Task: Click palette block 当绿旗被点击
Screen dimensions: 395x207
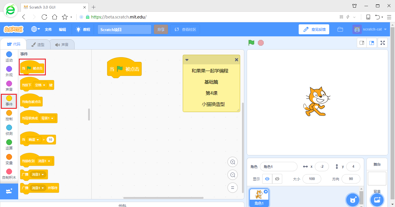Action: (32, 68)
